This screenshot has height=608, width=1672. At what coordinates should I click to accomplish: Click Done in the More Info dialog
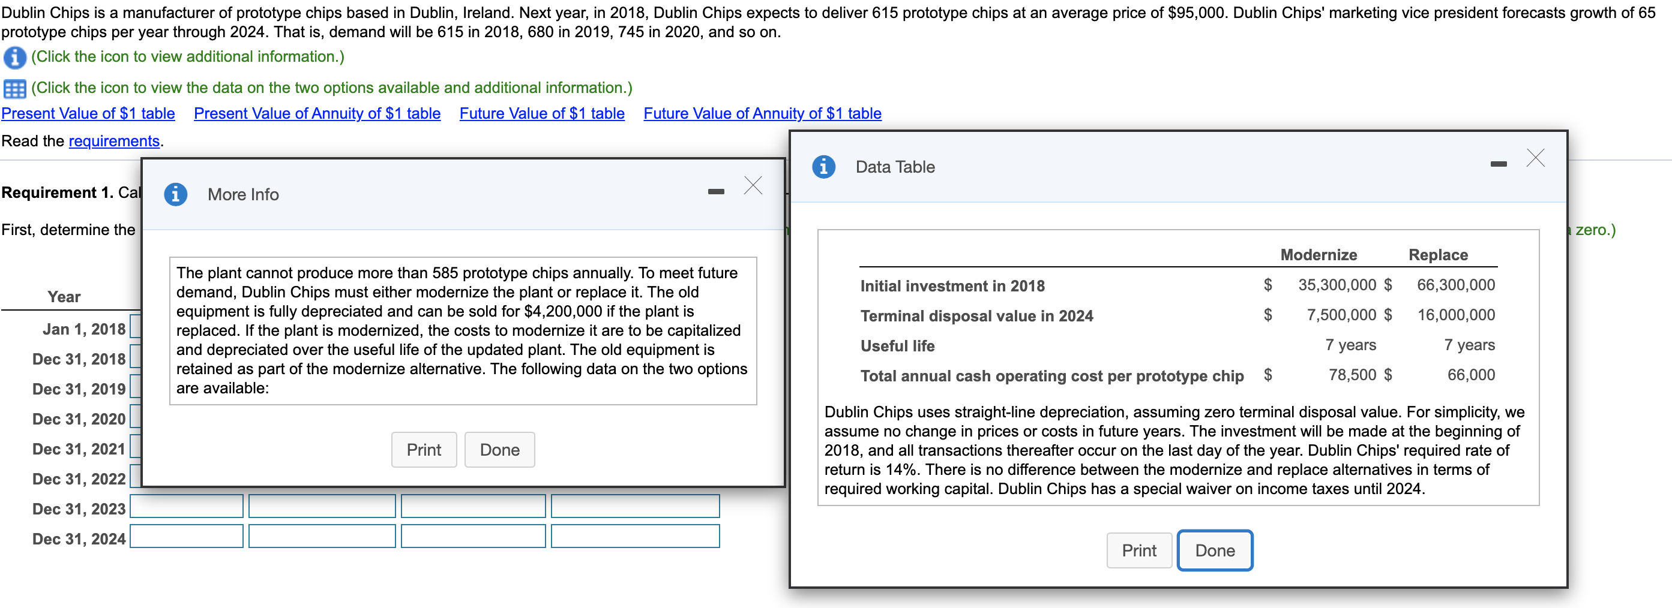coord(500,450)
